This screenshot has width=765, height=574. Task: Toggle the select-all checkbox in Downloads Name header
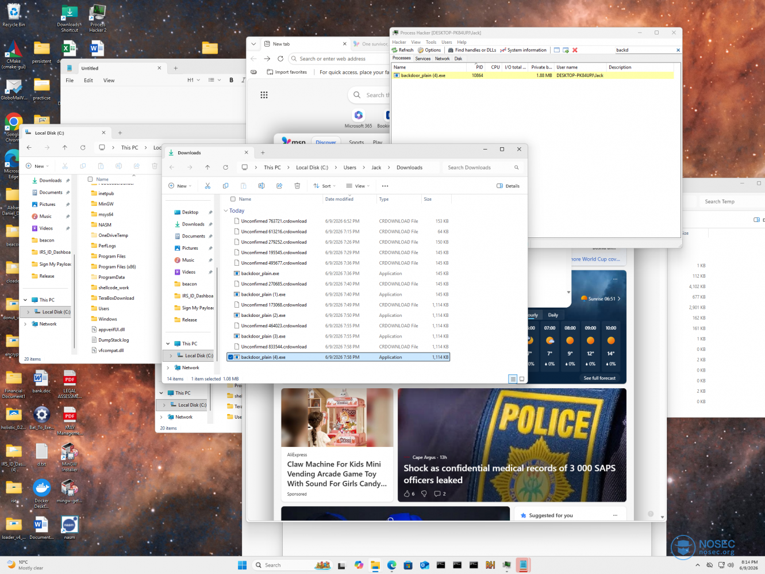coord(233,199)
